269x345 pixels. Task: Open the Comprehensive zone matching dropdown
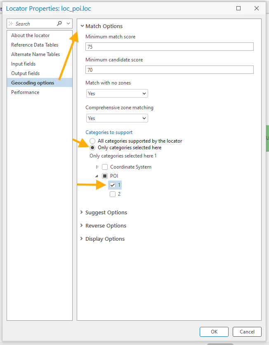[x=117, y=118]
